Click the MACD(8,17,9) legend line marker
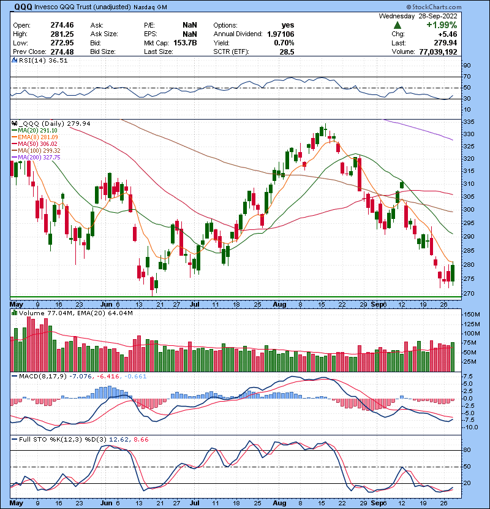490x509 pixels. point(14,375)
